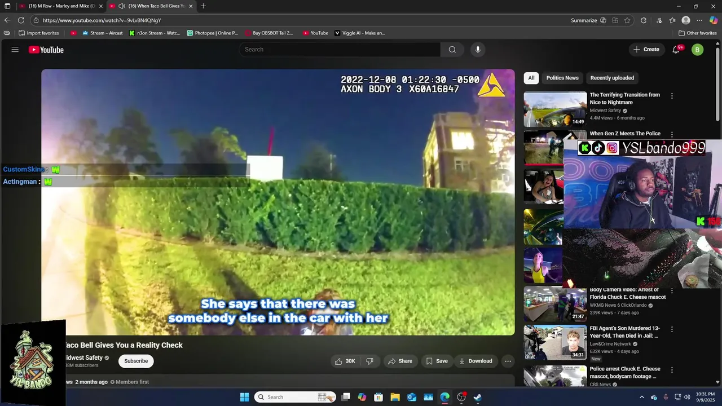Open options for Police arrest Chuck E. Cheese video
Screen dimensions: 722x406
[x=672, y=370]
